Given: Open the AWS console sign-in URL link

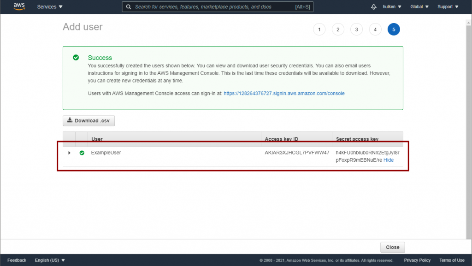Looking at the screenshot, I should 284,93.
